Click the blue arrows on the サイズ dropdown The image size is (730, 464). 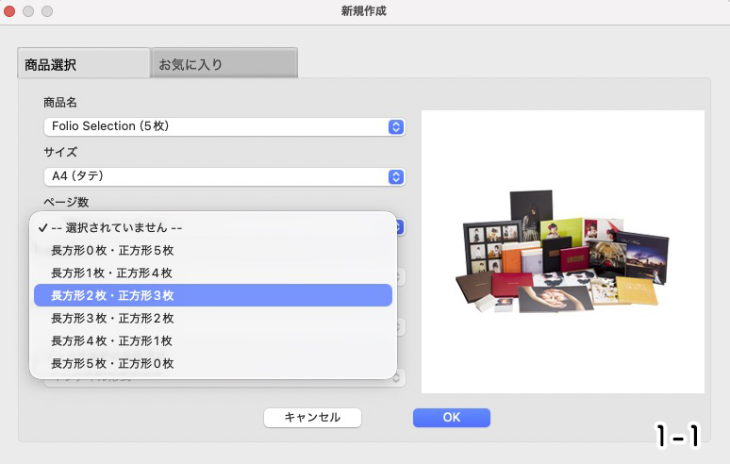[396, 176]
